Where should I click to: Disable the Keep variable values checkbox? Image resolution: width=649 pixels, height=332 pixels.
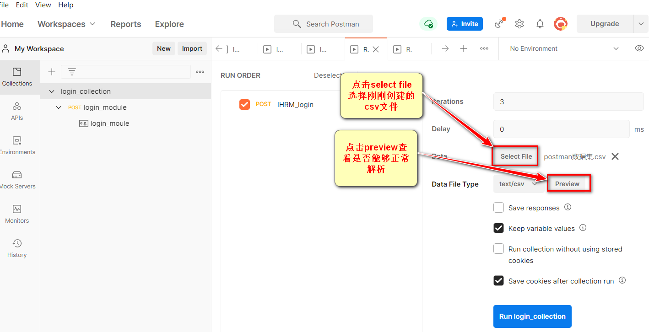click(498, 228)
